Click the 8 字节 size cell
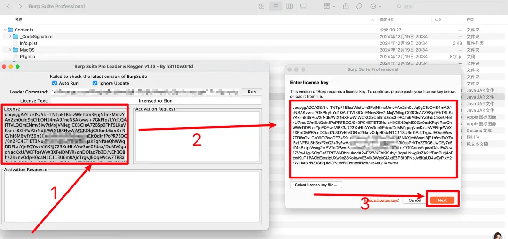 tap(456, 57)
